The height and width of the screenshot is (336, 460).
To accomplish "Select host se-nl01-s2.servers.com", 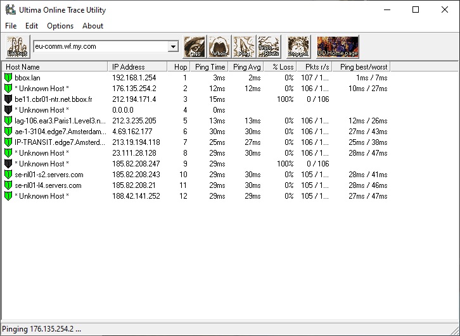I will [49, 175].
